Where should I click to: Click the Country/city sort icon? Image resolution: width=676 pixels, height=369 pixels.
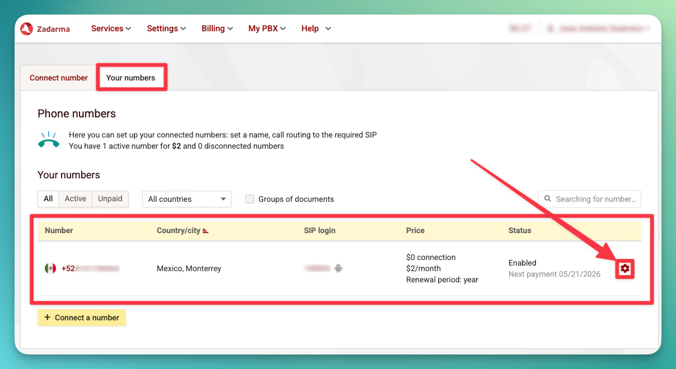(206, 231)
